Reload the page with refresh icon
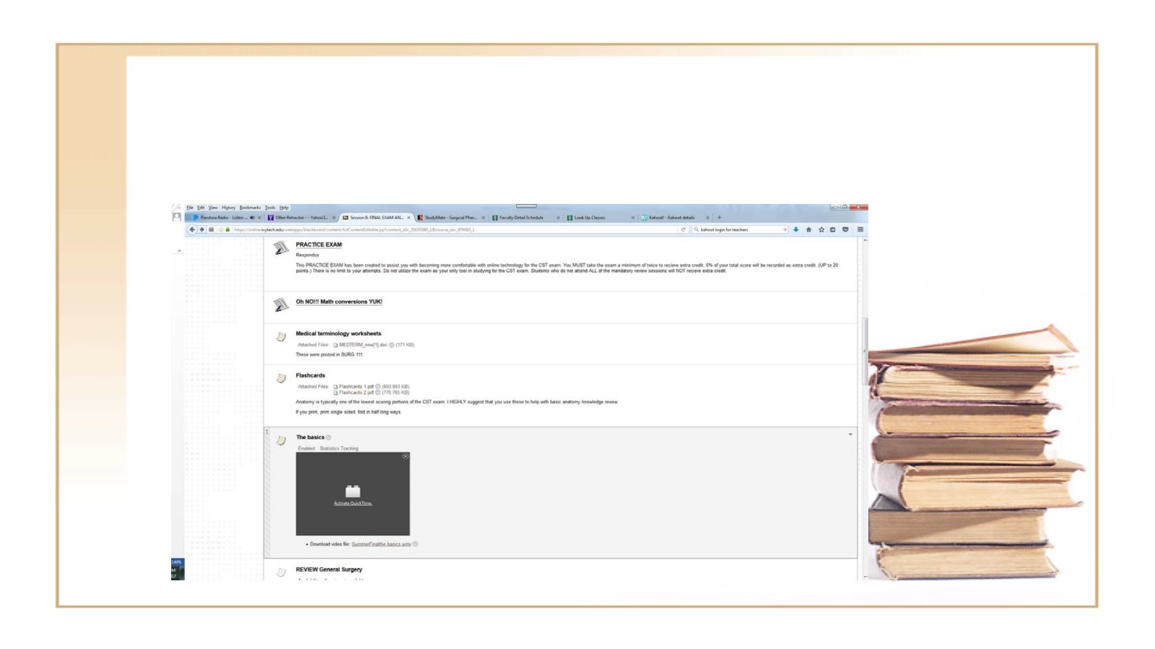 coord(683,229)
